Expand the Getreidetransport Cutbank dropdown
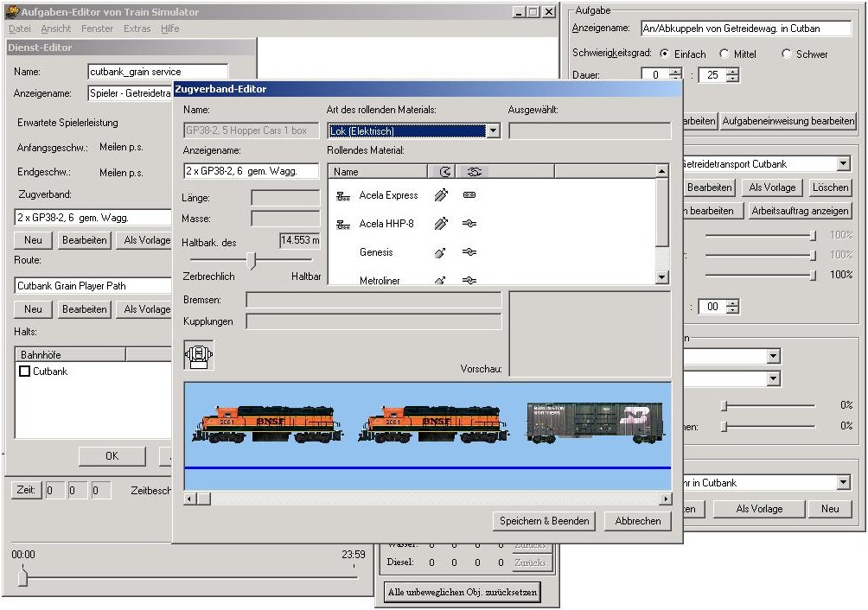868x610 pixels. tap(843, 164)
